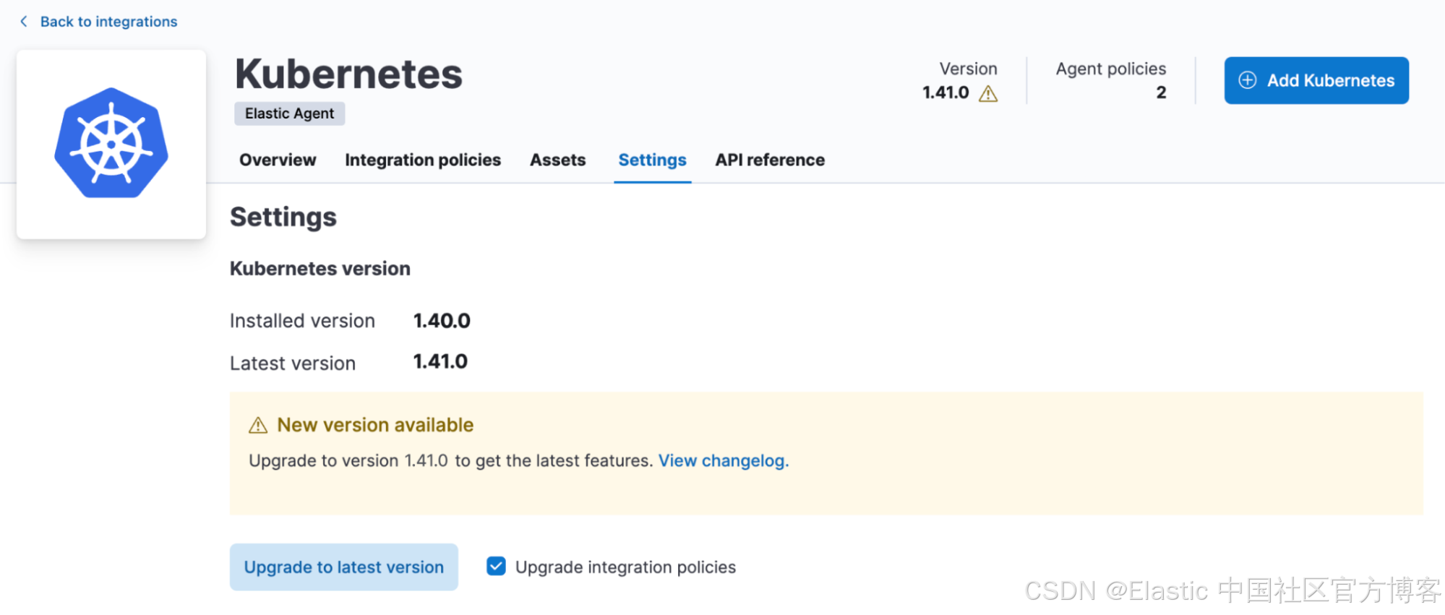
Task: Click Upgrade to latest version button
Action: click(343, 567)
